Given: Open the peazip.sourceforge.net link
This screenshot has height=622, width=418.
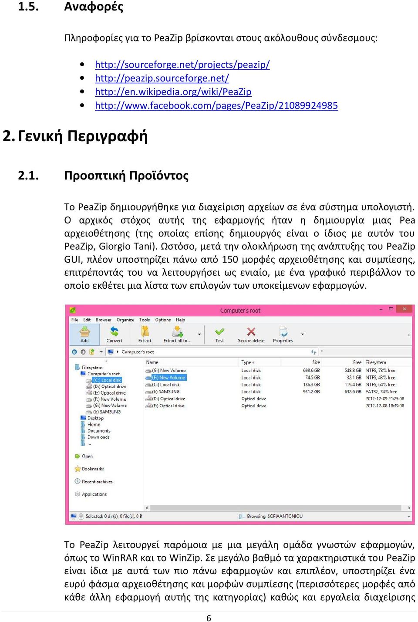Looking at the screenshot, I should (x=162, y=78).
